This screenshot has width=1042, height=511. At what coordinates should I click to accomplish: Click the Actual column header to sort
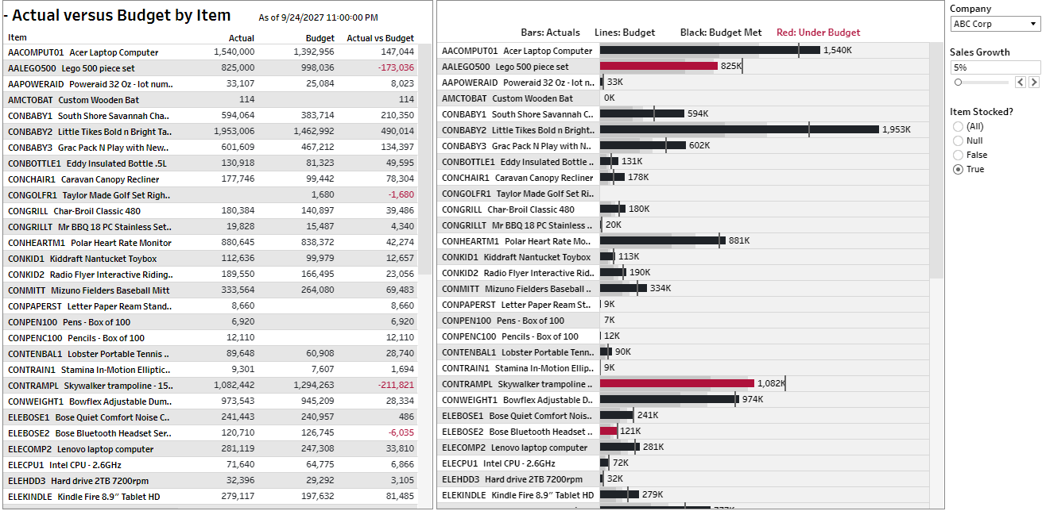(x=242, y=37)
